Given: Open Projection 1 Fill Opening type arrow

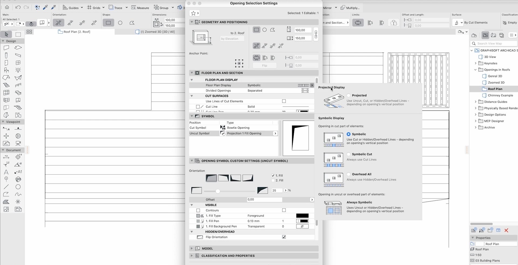Looking at the screenshot, I should coord(275,134).
